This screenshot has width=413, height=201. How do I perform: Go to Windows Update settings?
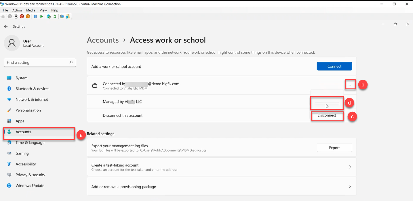[30, 185]
